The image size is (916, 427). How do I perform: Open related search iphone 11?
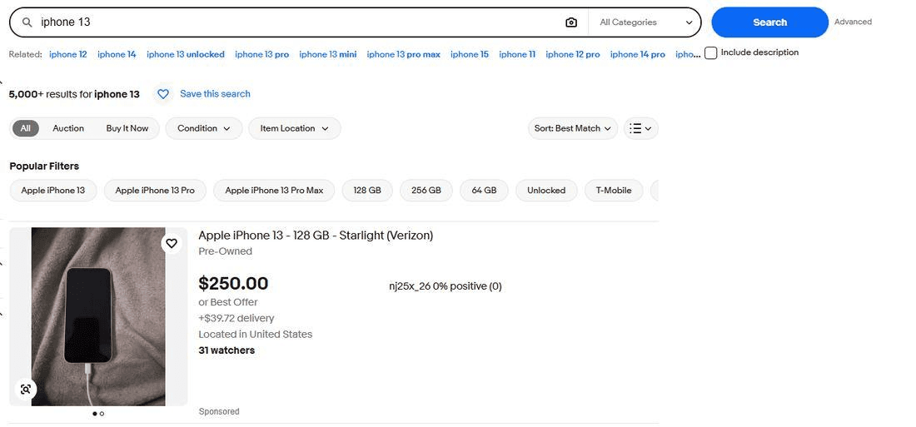[x=517, y=54]
